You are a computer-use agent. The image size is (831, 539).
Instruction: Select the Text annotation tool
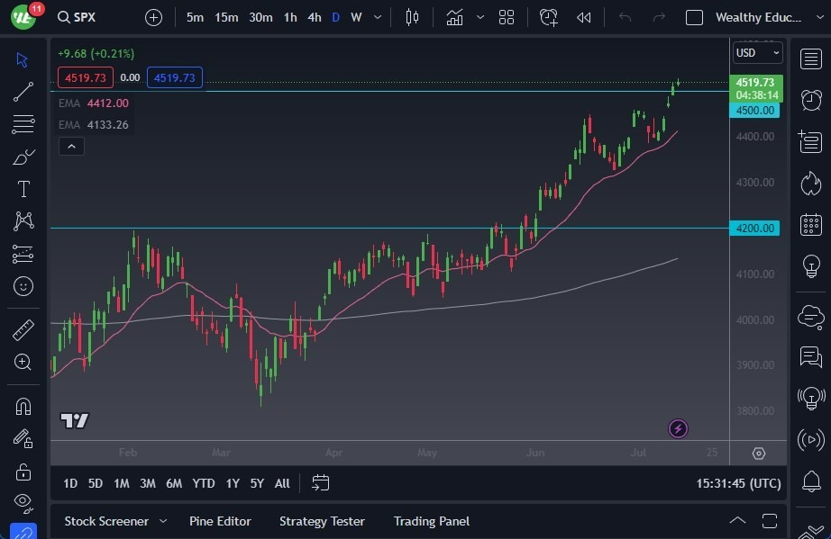coord(23,189)
